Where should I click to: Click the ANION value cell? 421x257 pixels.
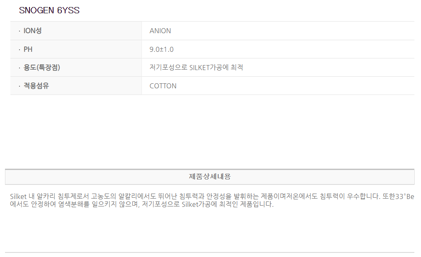tap(160, 31)
